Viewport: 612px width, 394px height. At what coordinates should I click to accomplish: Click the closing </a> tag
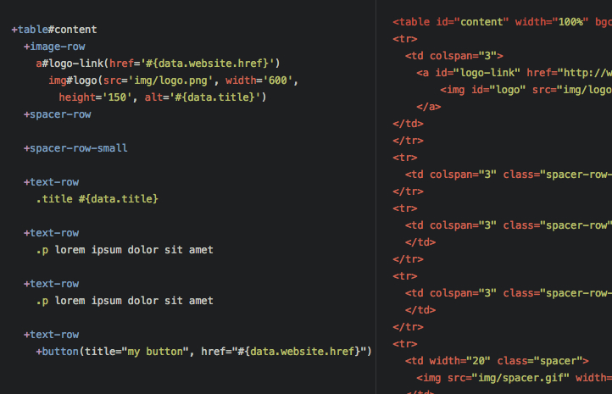[429, 107]
